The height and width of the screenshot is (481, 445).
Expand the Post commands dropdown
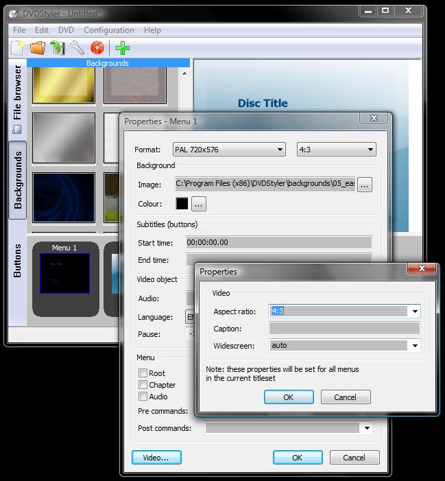(367, 428)
